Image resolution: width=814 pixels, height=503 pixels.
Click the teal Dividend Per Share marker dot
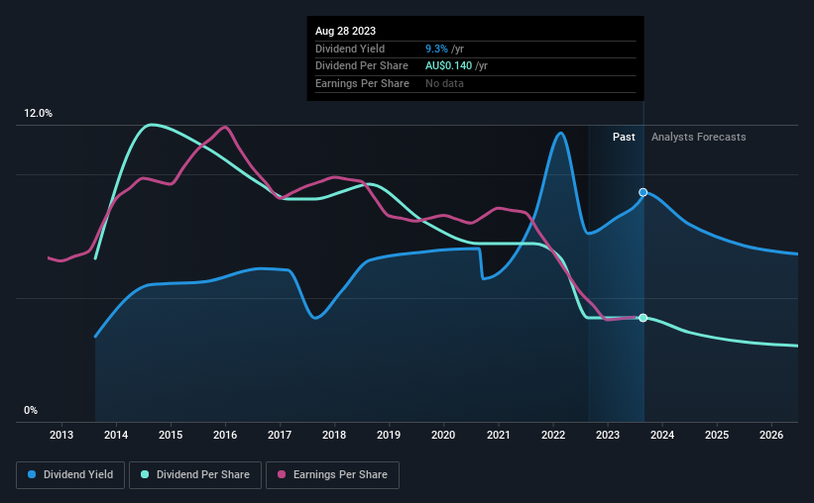pos(643,318)
